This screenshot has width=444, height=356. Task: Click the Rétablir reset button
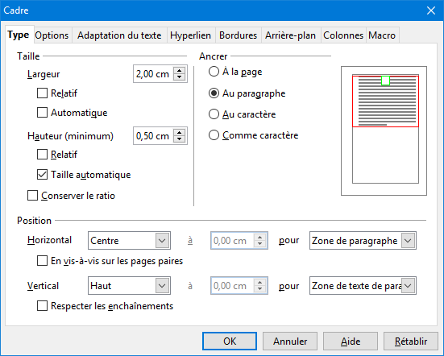coord(411,341)
